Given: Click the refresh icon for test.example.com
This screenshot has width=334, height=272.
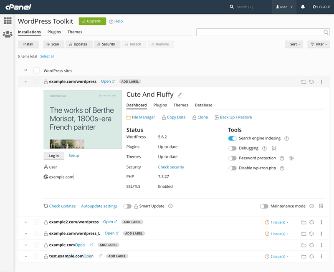Looking at the screenshot, I should tap(311, 256).
